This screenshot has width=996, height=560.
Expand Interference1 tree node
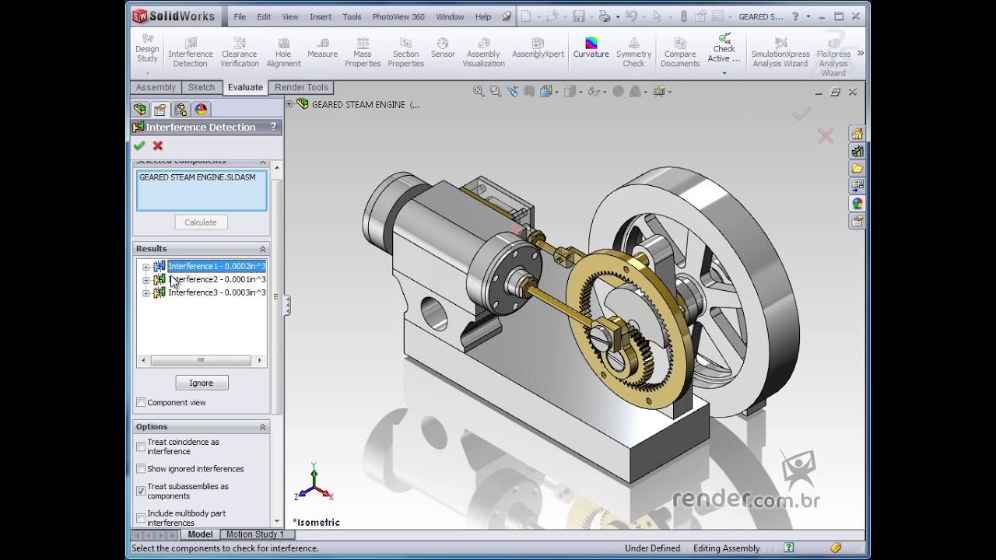coord(146,267)
